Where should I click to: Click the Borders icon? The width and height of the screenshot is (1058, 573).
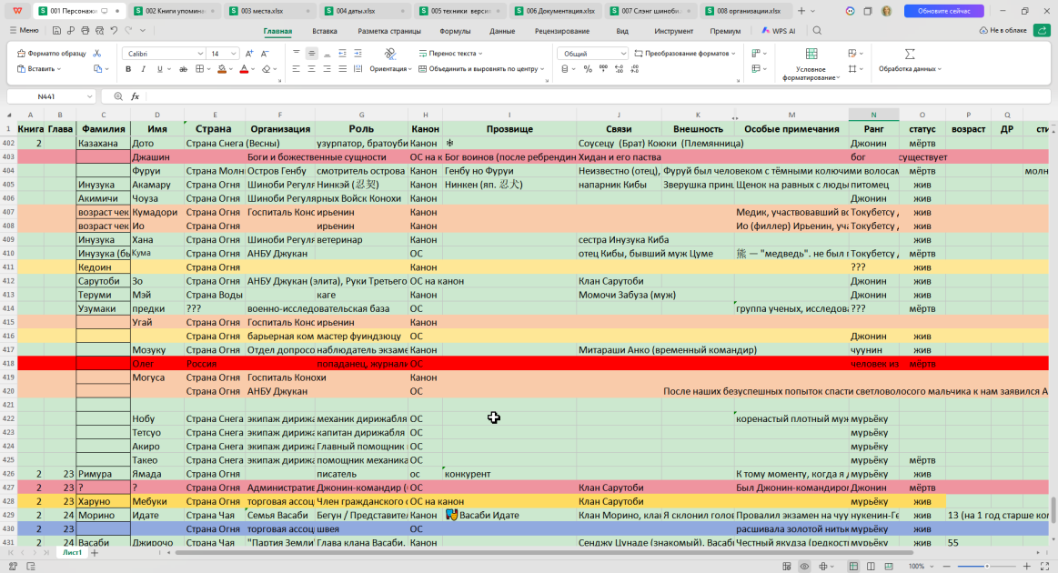(x=199, y=69)
